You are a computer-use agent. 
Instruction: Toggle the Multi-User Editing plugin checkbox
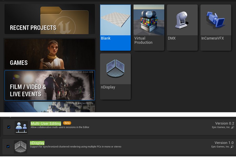(9, 127)
